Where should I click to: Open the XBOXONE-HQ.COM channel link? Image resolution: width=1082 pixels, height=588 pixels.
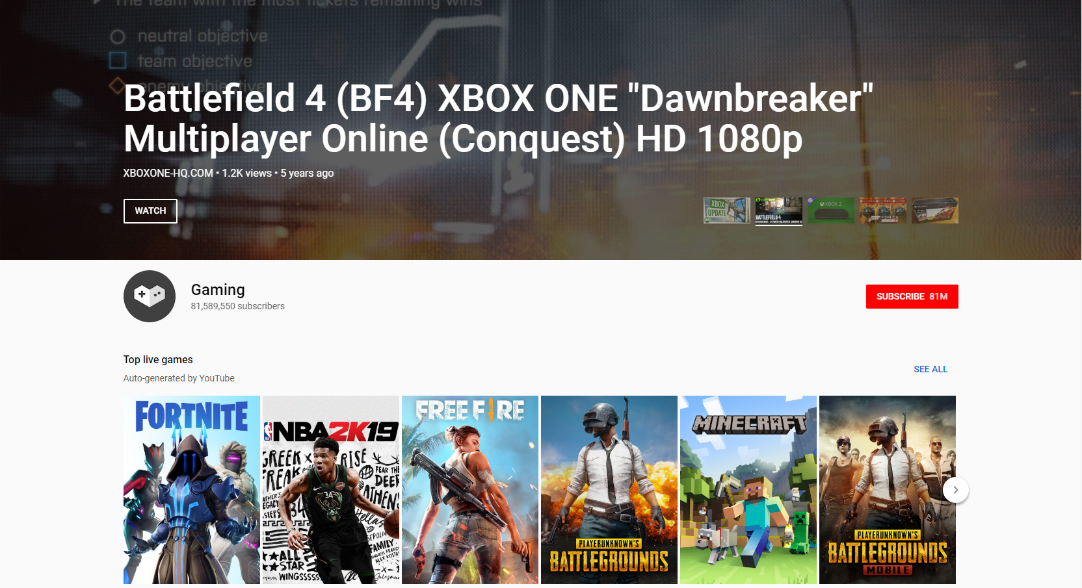(x=168, y=173)
